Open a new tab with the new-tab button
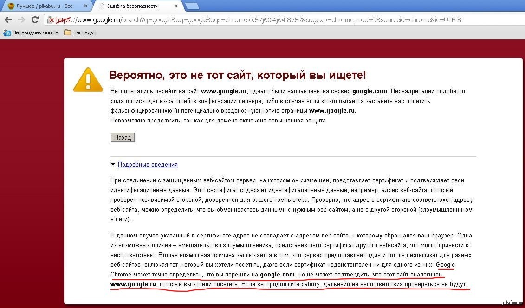The width and height of the screenshot is (525, 308). tap(192, 6)
